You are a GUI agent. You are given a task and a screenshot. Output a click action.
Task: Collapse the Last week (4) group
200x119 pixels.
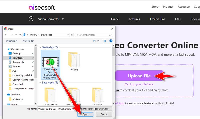(x=40, y=83)
